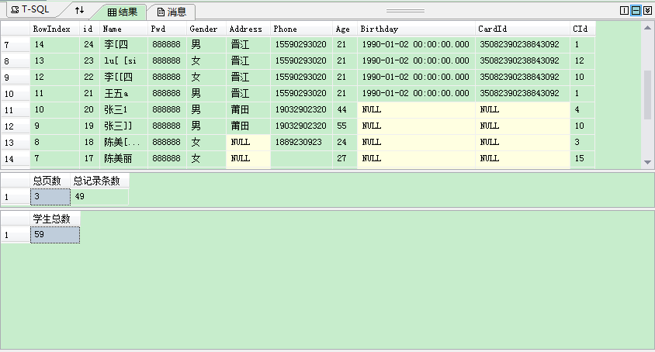655x352 pixels.
Task: Select the CardId column header
Action: [522, 29]
